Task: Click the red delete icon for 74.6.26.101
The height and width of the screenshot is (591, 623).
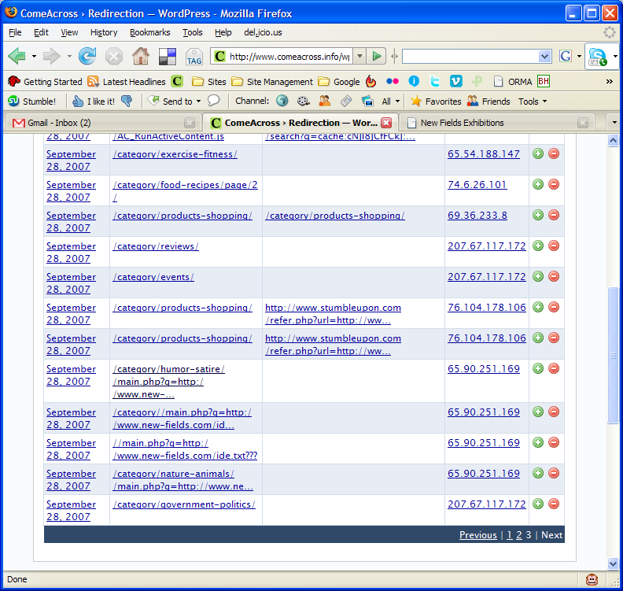Action: coord(554,184)
